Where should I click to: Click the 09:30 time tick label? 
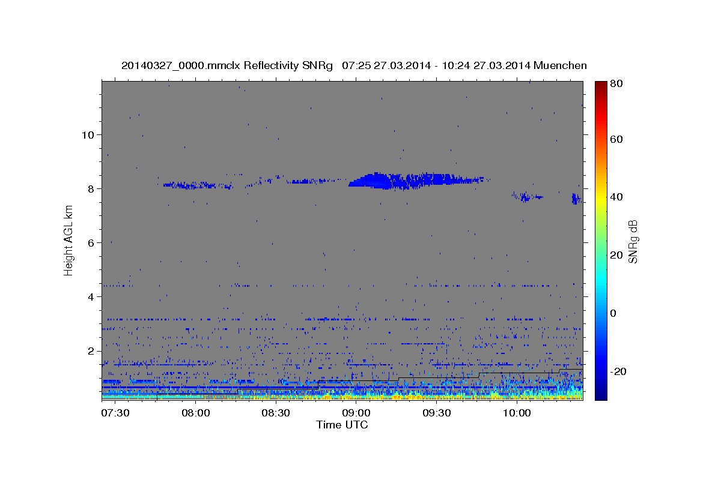click(436, 413)
